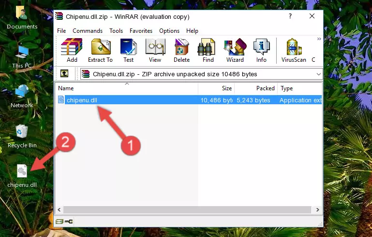
Task: Select the chipenu.dll file on desktop
Action: [22, 176]
